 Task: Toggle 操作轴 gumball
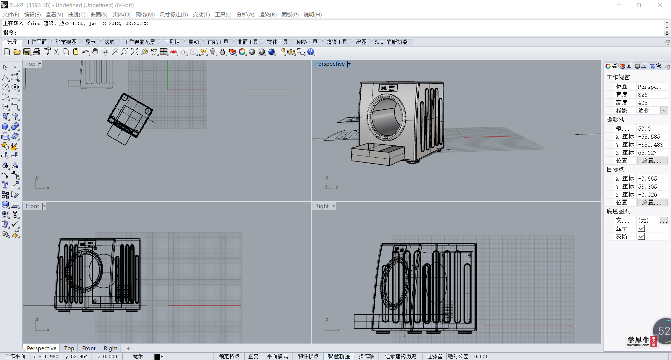366,356
